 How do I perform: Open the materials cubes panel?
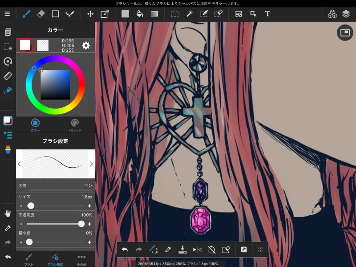[332, 14]
